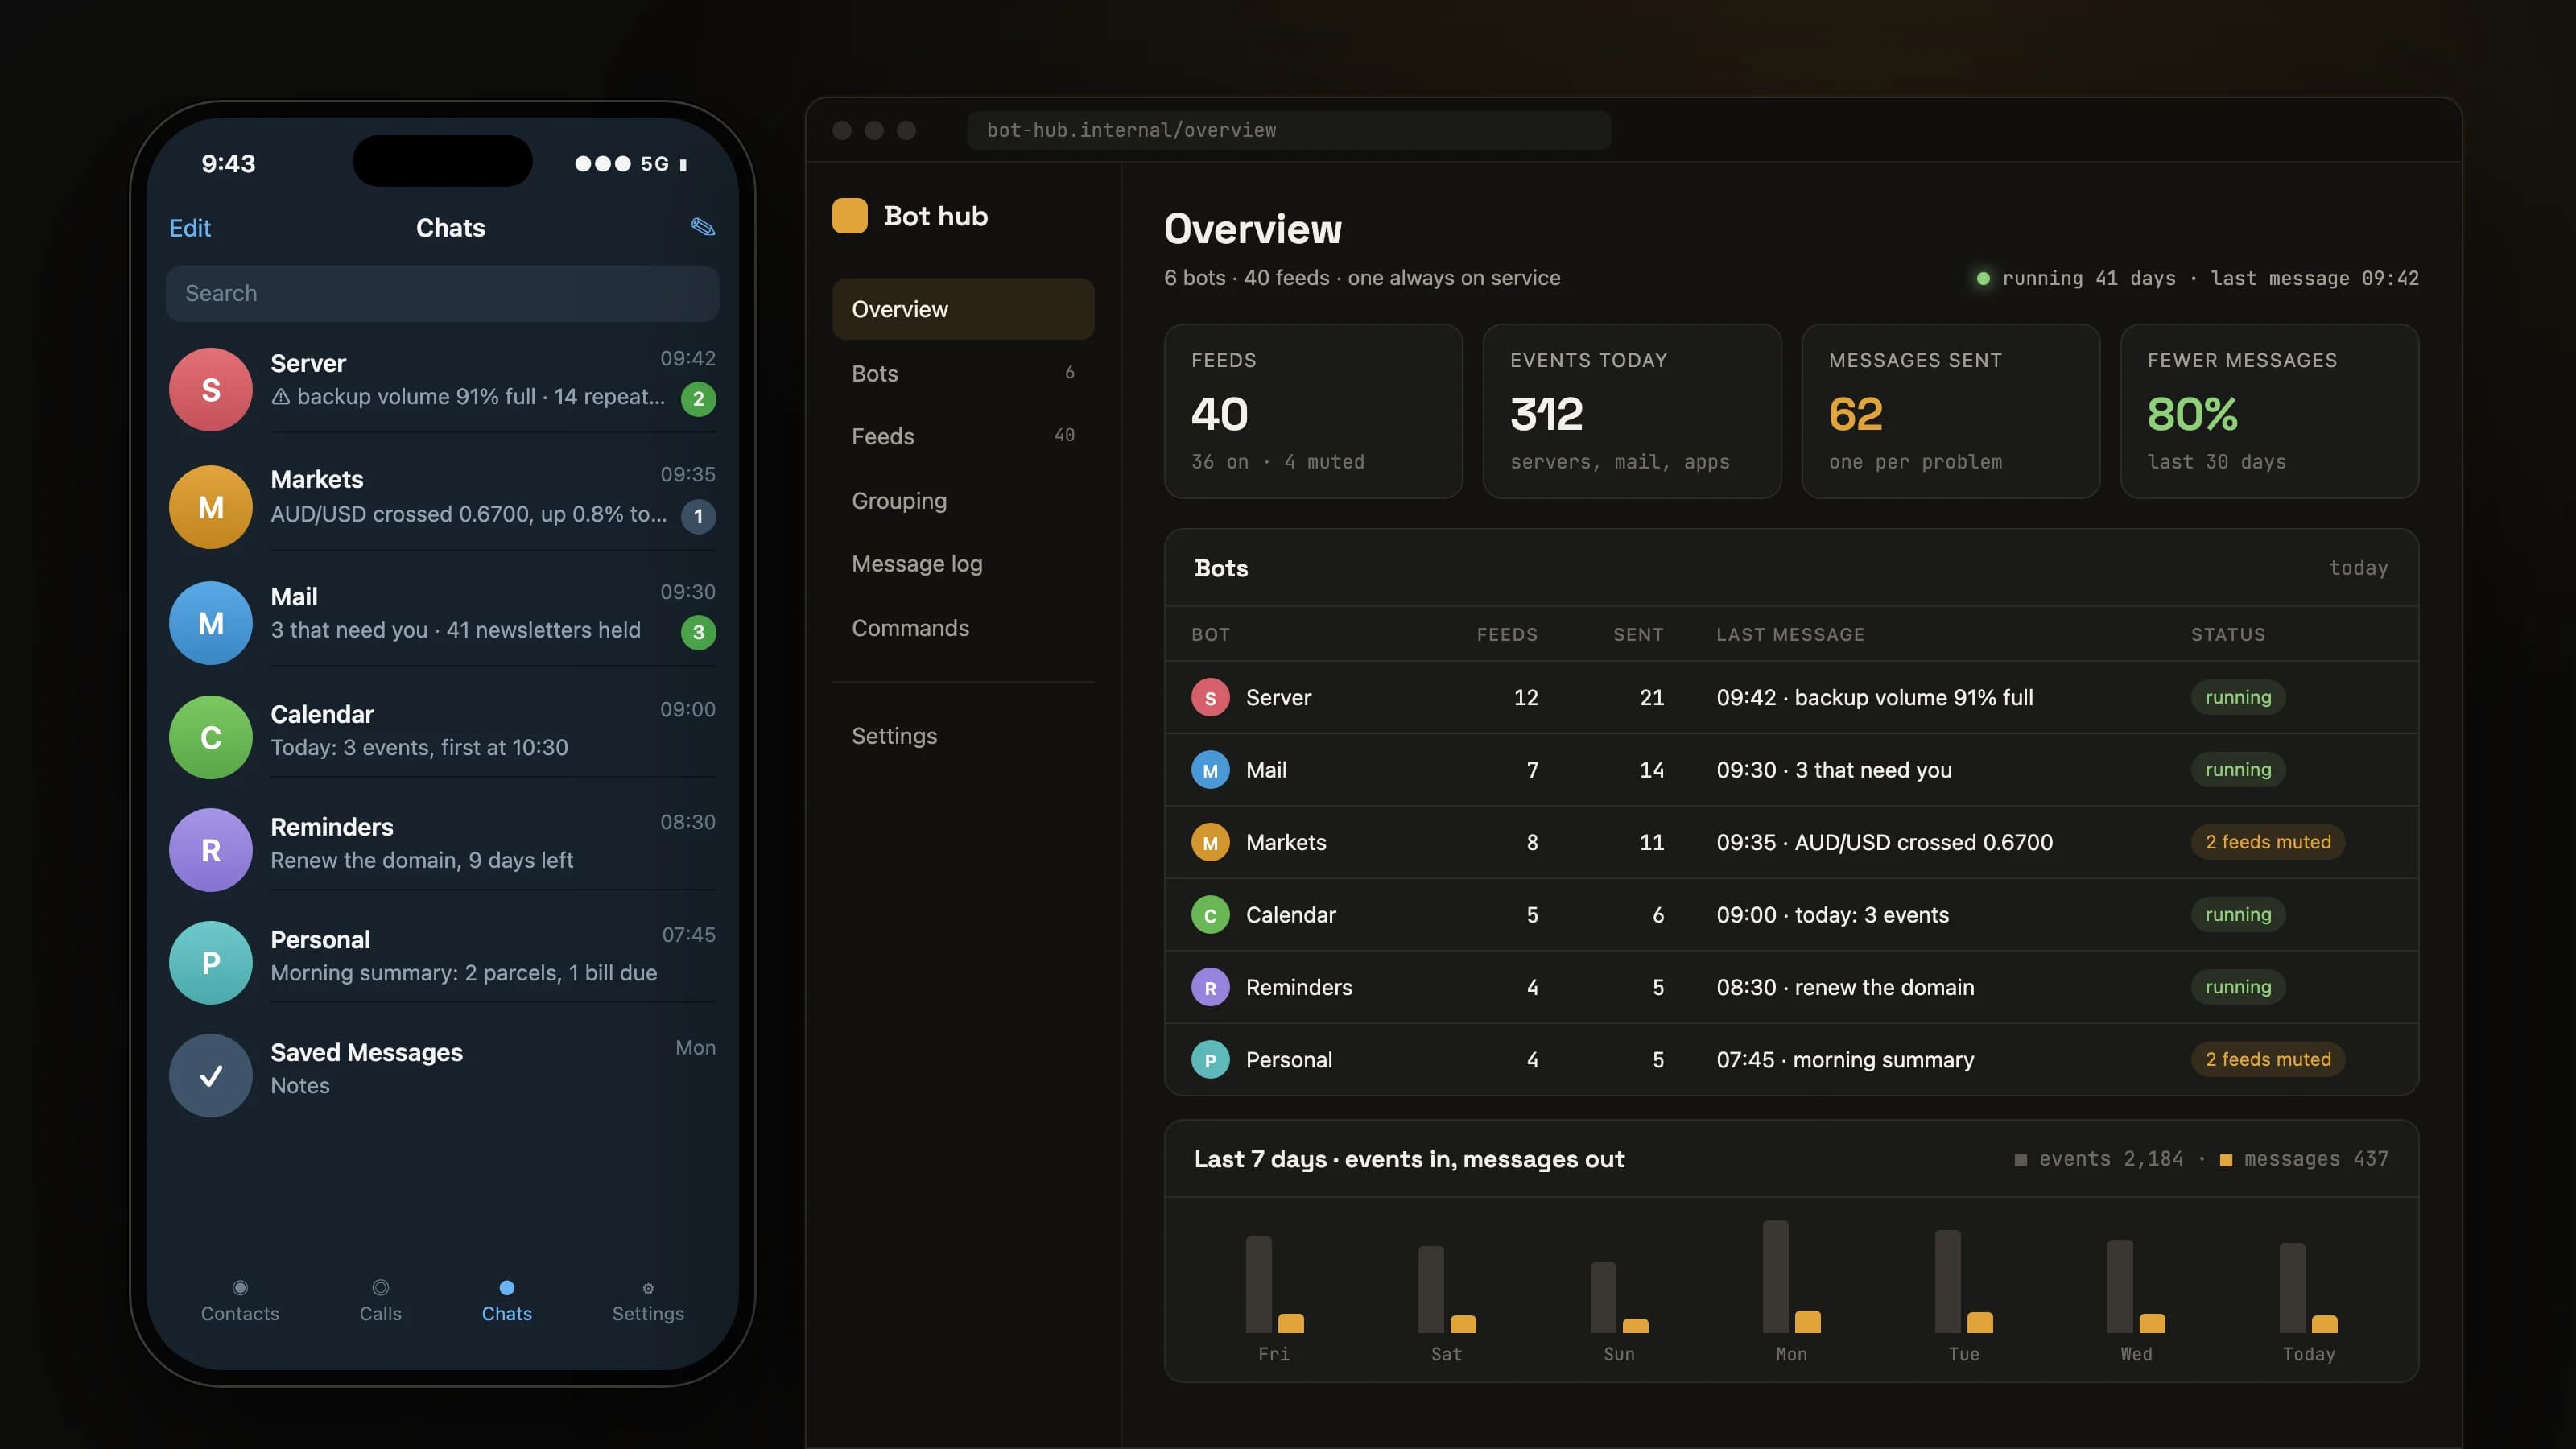The width and height of the screenshot is (2576, 1449).
Task: Click Mail bot icon in Bots table
Action: [x=1210, y=770]
